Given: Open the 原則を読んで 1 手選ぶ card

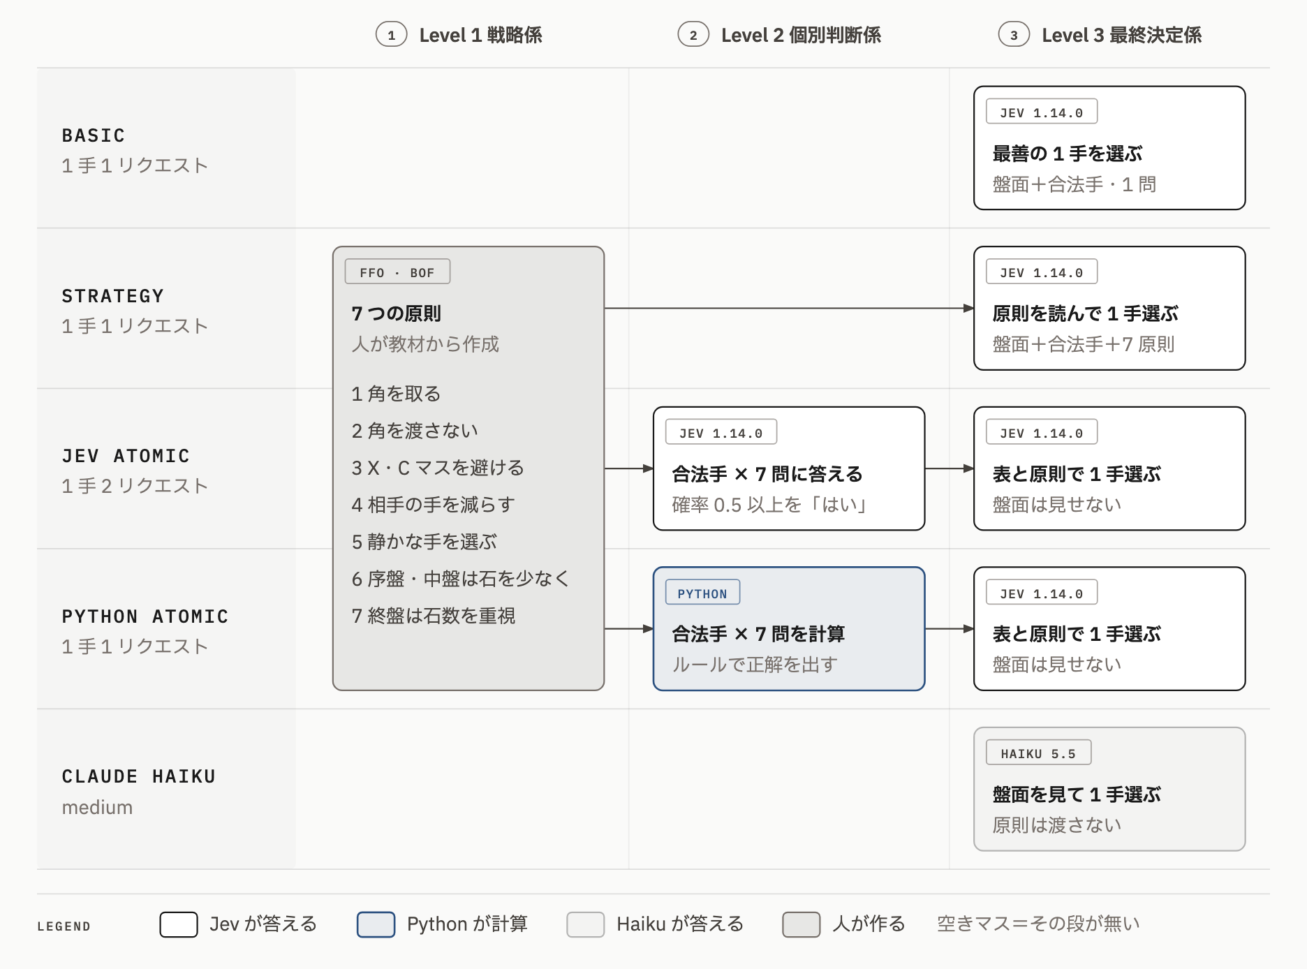Looking at the screenshot, I should 1109,308.
